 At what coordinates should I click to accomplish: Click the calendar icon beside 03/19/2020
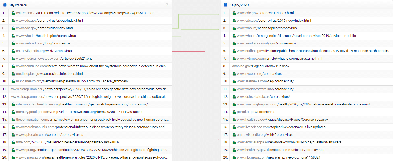[226, 5]
